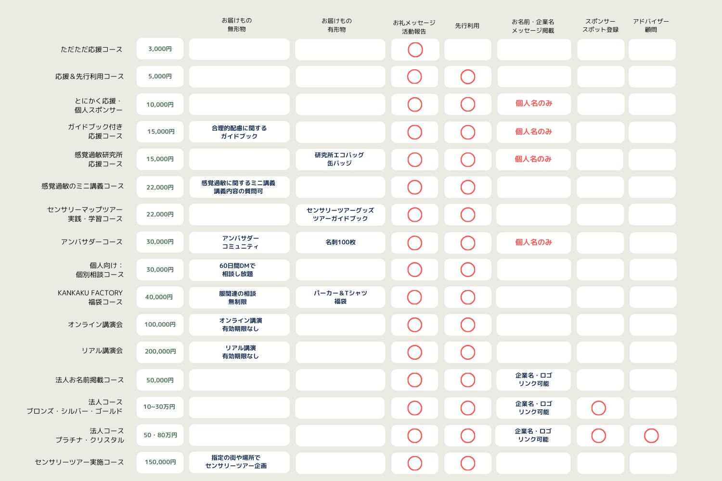Click the 合理的配慮に関するガイドブック cell
This screenshot has height=481, width=722.
pyautogui.click(x=239, y=132)
